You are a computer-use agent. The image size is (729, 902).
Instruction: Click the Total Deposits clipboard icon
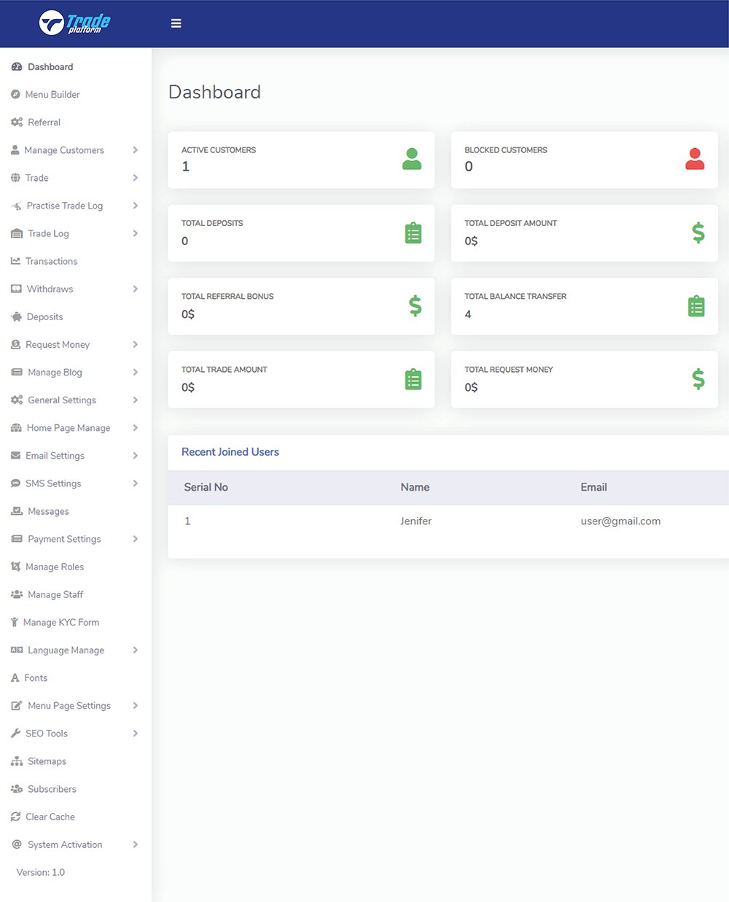[413, 233]
